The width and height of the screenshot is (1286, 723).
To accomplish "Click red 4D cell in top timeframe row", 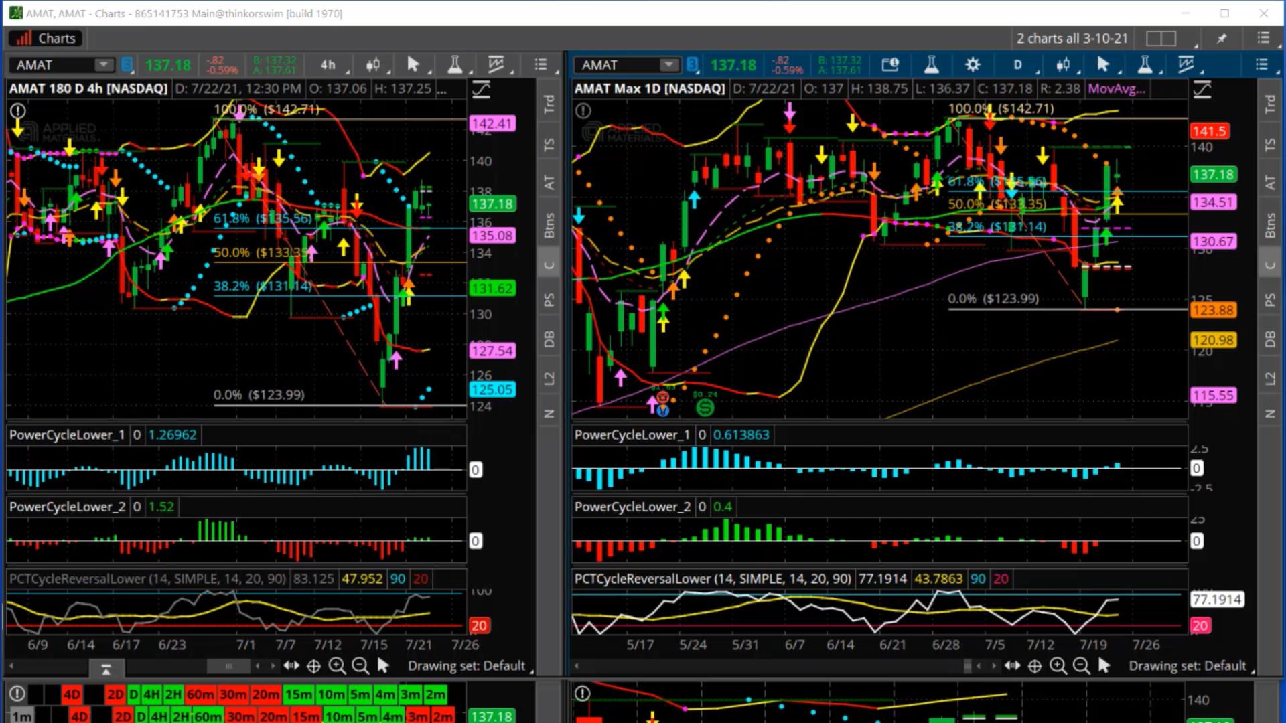I will [72, 694].
